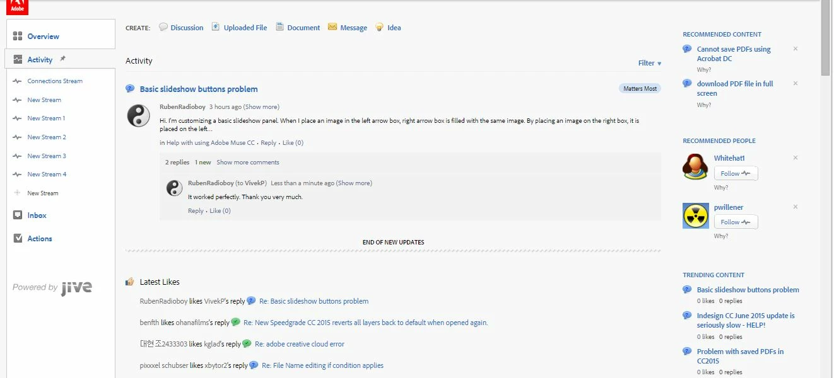Click the Adobe logo icon
Screen dimensions: 834x378
click(x=17, y=7)
